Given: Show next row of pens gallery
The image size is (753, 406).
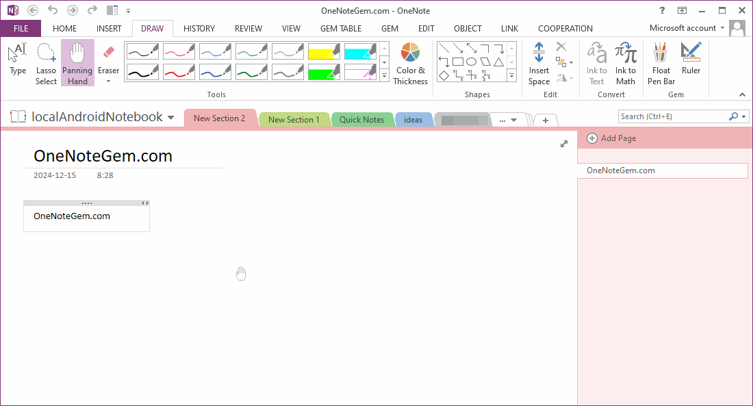Looking at the screenshot, I should [384, 62].
